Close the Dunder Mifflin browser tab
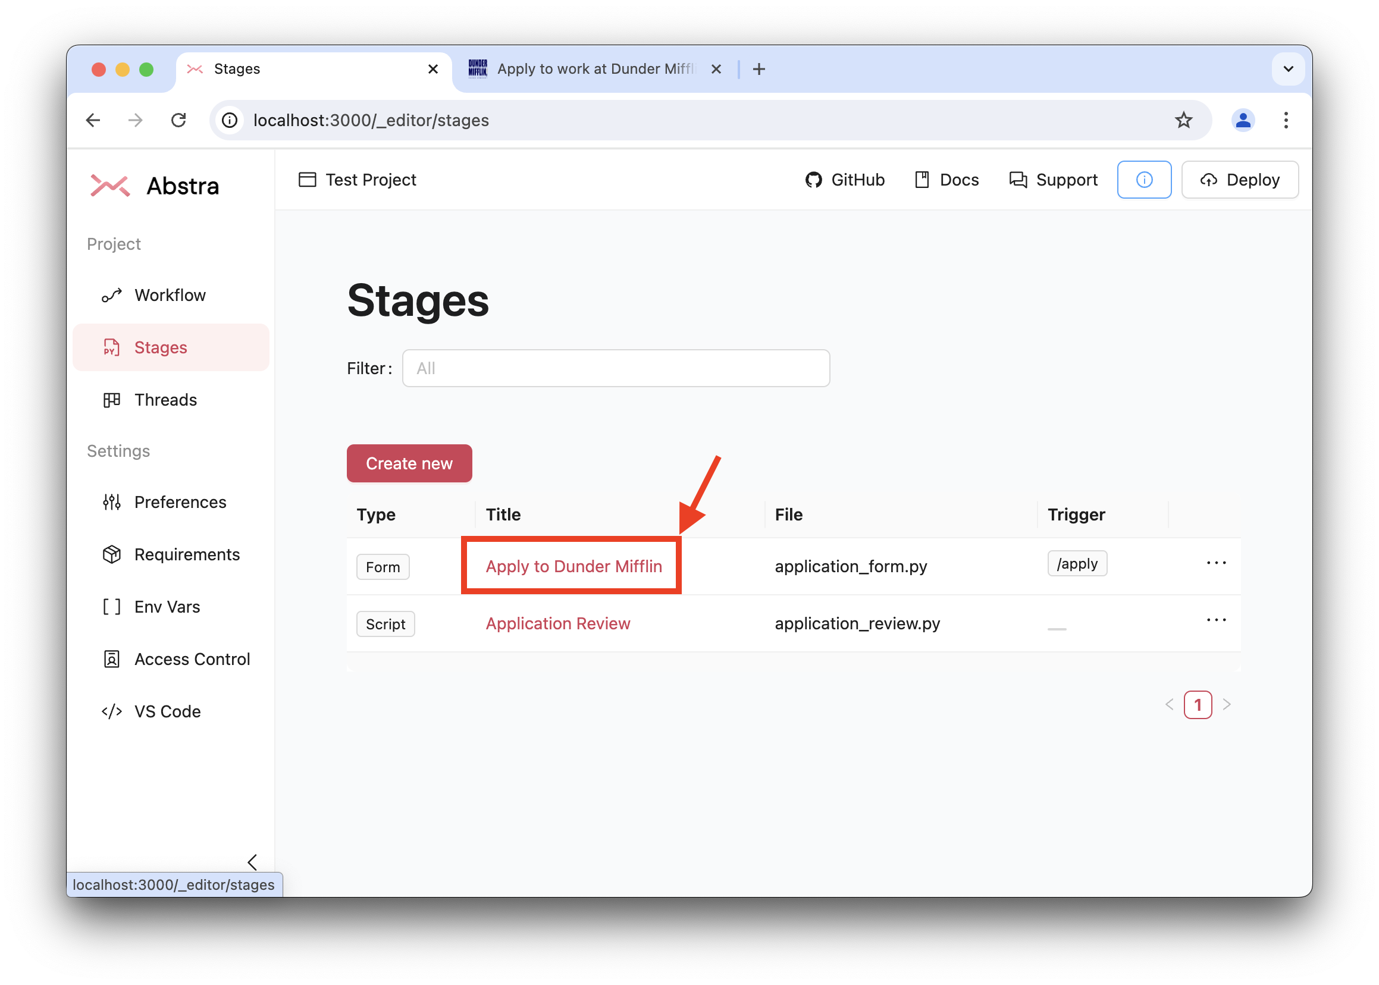Screen dimensions: 1379x985 716,69
